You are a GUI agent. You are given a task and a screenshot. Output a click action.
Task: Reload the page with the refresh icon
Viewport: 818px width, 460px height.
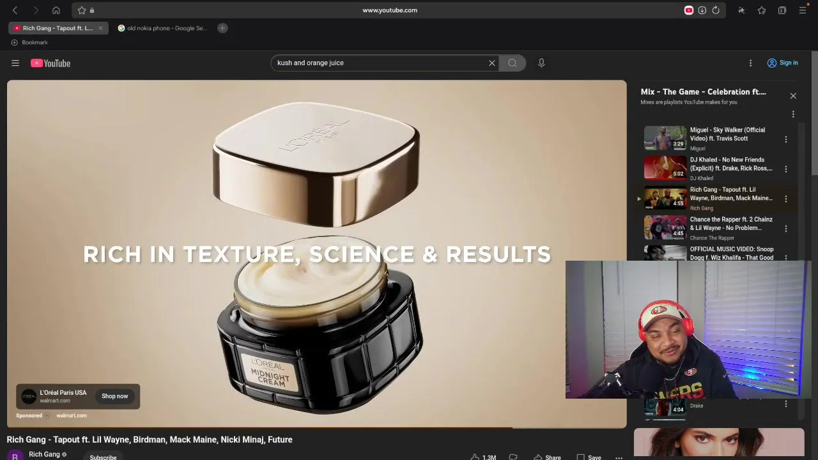[x=716, y=10]
